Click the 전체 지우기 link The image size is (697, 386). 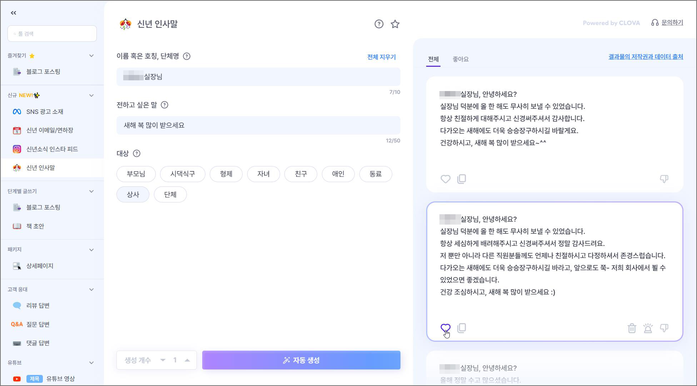[x=381, y=57]
